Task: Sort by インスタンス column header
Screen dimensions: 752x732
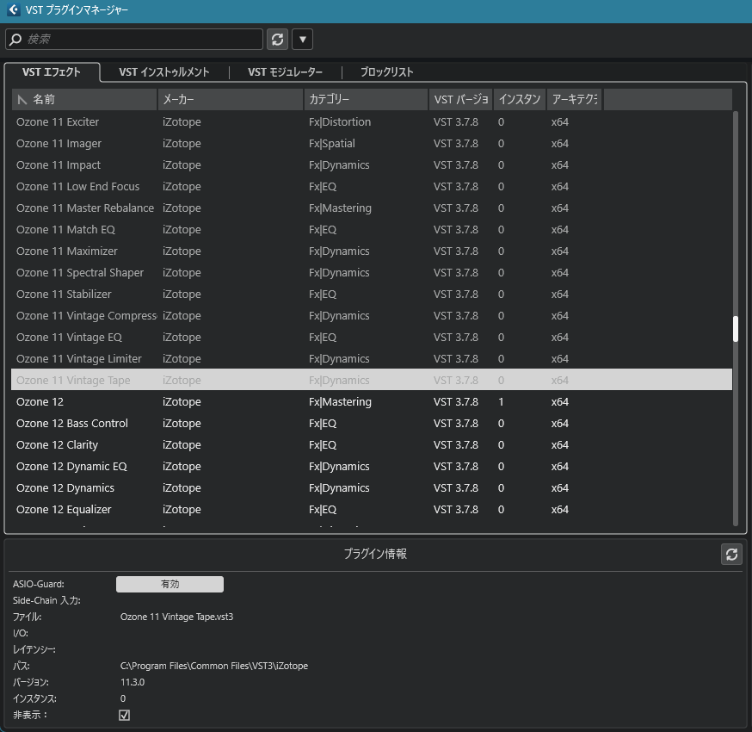Action: pos(520,99)
